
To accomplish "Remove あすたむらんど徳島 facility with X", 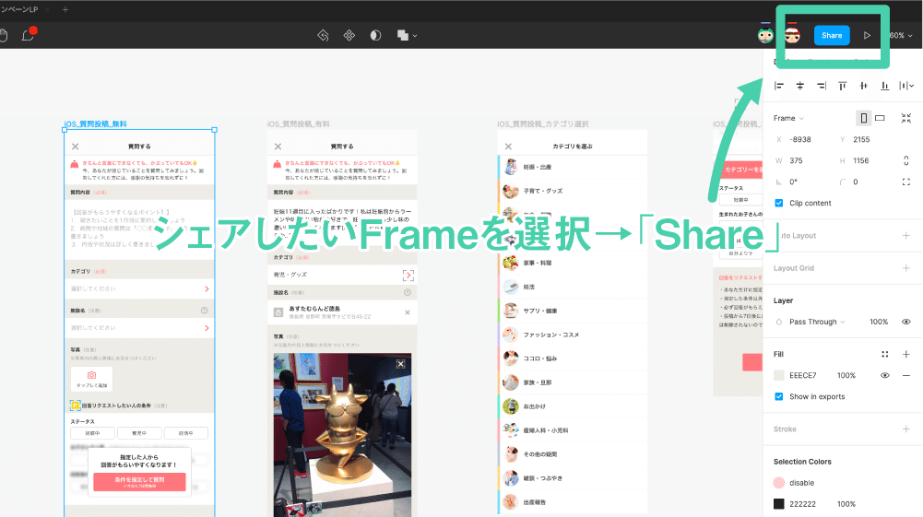I will click(x=408, y=312).
